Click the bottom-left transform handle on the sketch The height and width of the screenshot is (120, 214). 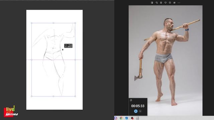[32, 96]
